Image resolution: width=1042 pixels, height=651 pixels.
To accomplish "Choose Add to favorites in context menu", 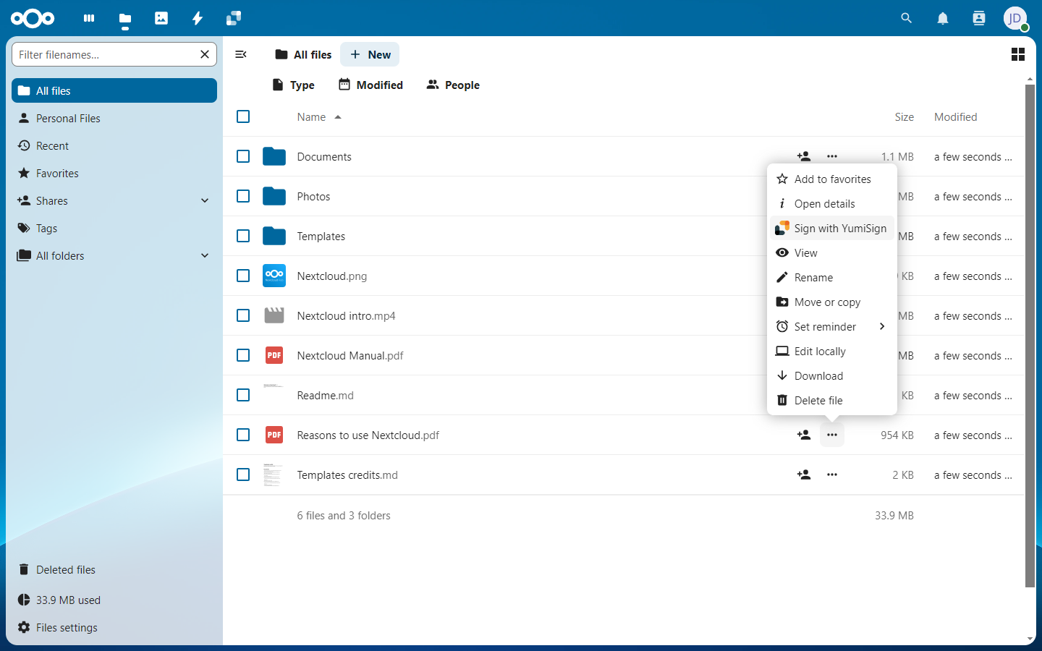I will tap(832, 179).
